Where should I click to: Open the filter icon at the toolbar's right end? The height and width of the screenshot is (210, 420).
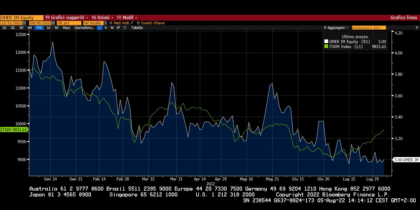(417, 28)
